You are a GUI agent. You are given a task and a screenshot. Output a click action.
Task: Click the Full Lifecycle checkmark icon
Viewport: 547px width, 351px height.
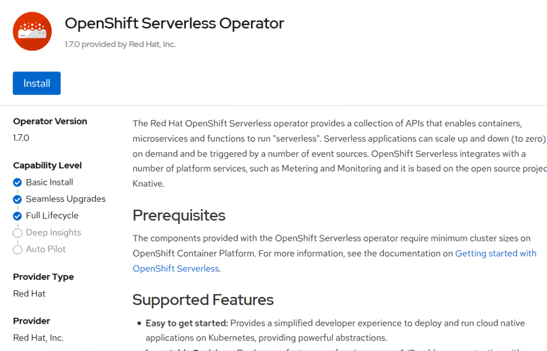point(17,216)
